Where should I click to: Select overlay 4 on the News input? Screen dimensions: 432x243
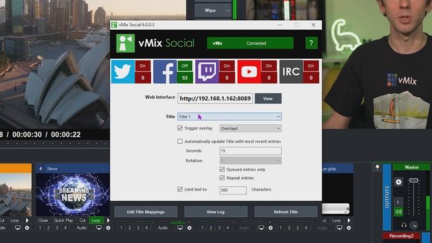click(65, 228)
